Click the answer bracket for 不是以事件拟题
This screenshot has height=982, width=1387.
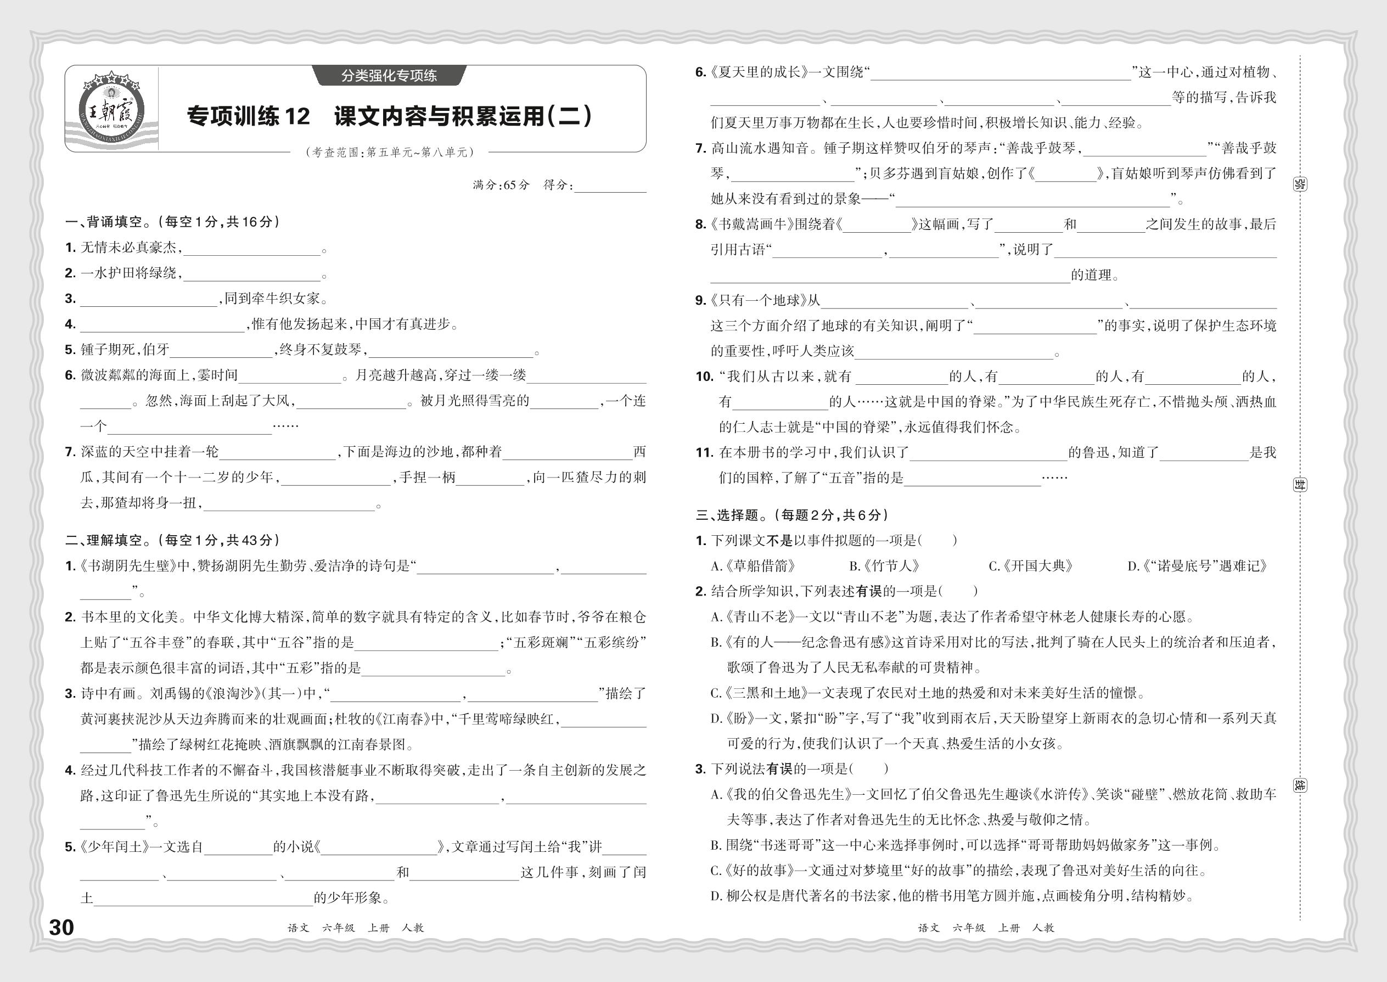pos(938,541)
